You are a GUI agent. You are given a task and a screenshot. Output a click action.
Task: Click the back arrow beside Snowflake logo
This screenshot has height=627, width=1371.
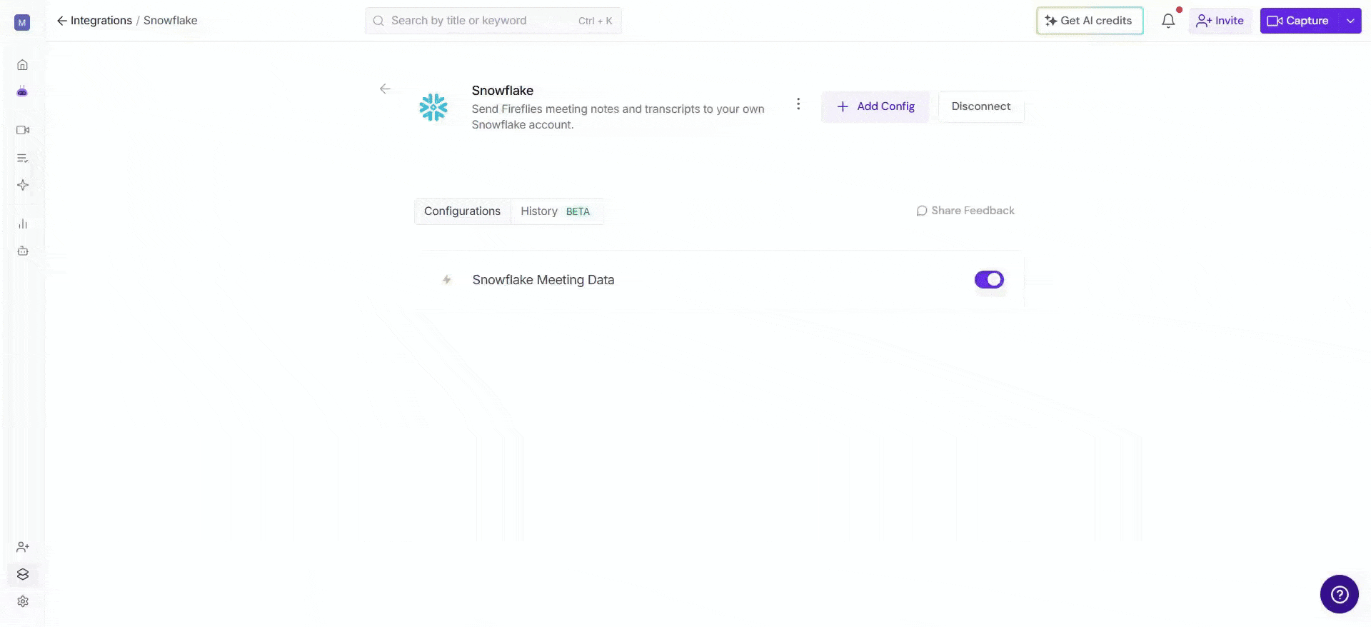click(385, 89)
